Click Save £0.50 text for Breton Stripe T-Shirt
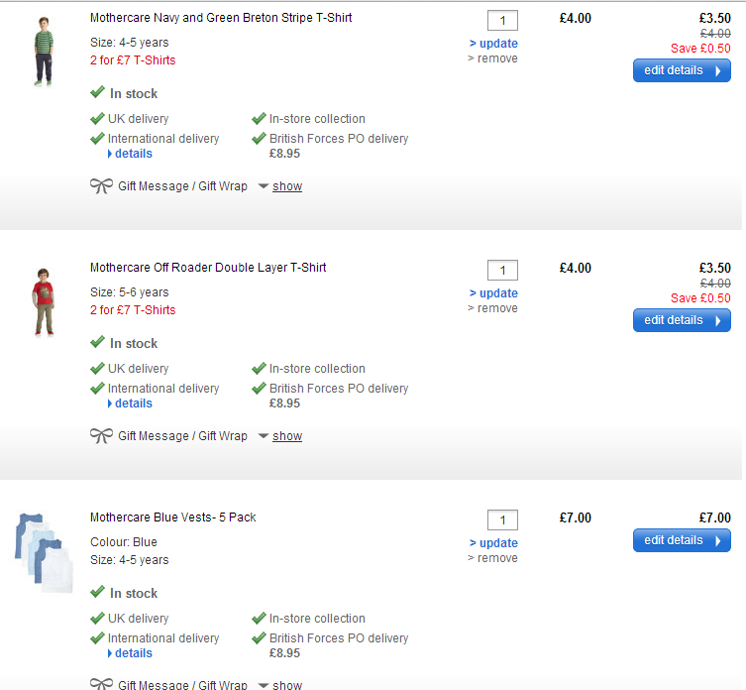Screen dimensions: 746x690 (700, 49)
